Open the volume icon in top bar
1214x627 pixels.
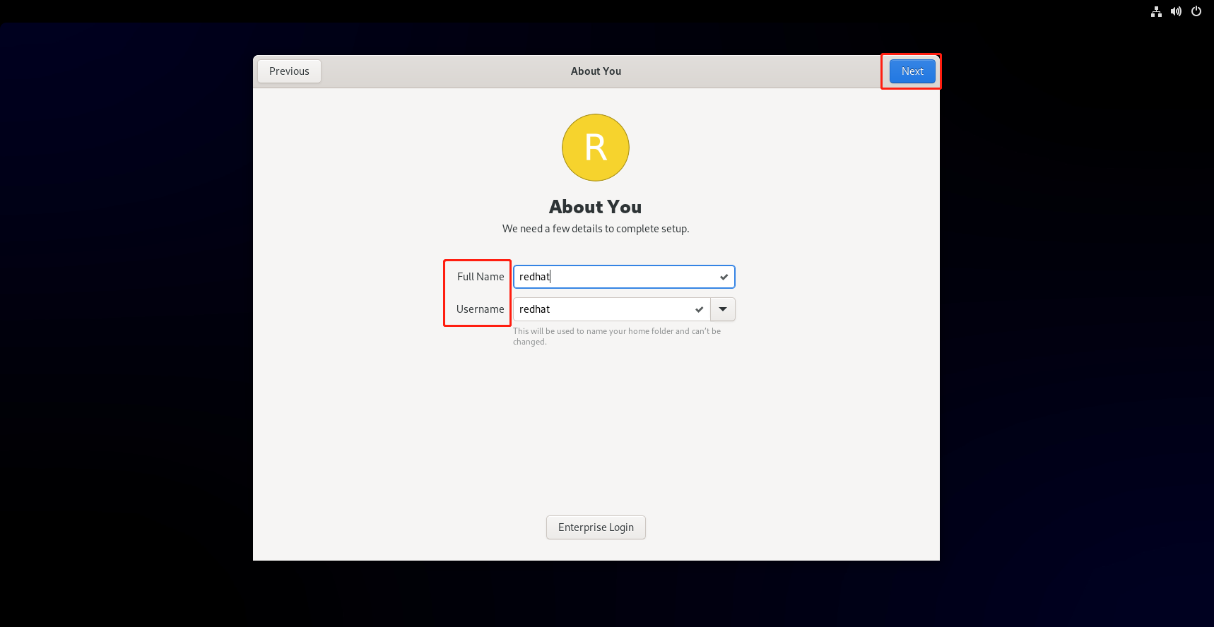coord(1176,11)
